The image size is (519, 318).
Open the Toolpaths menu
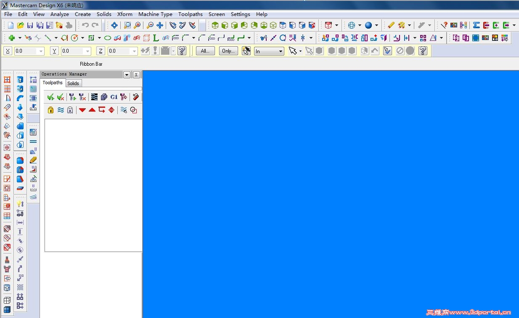click(191, 14)
